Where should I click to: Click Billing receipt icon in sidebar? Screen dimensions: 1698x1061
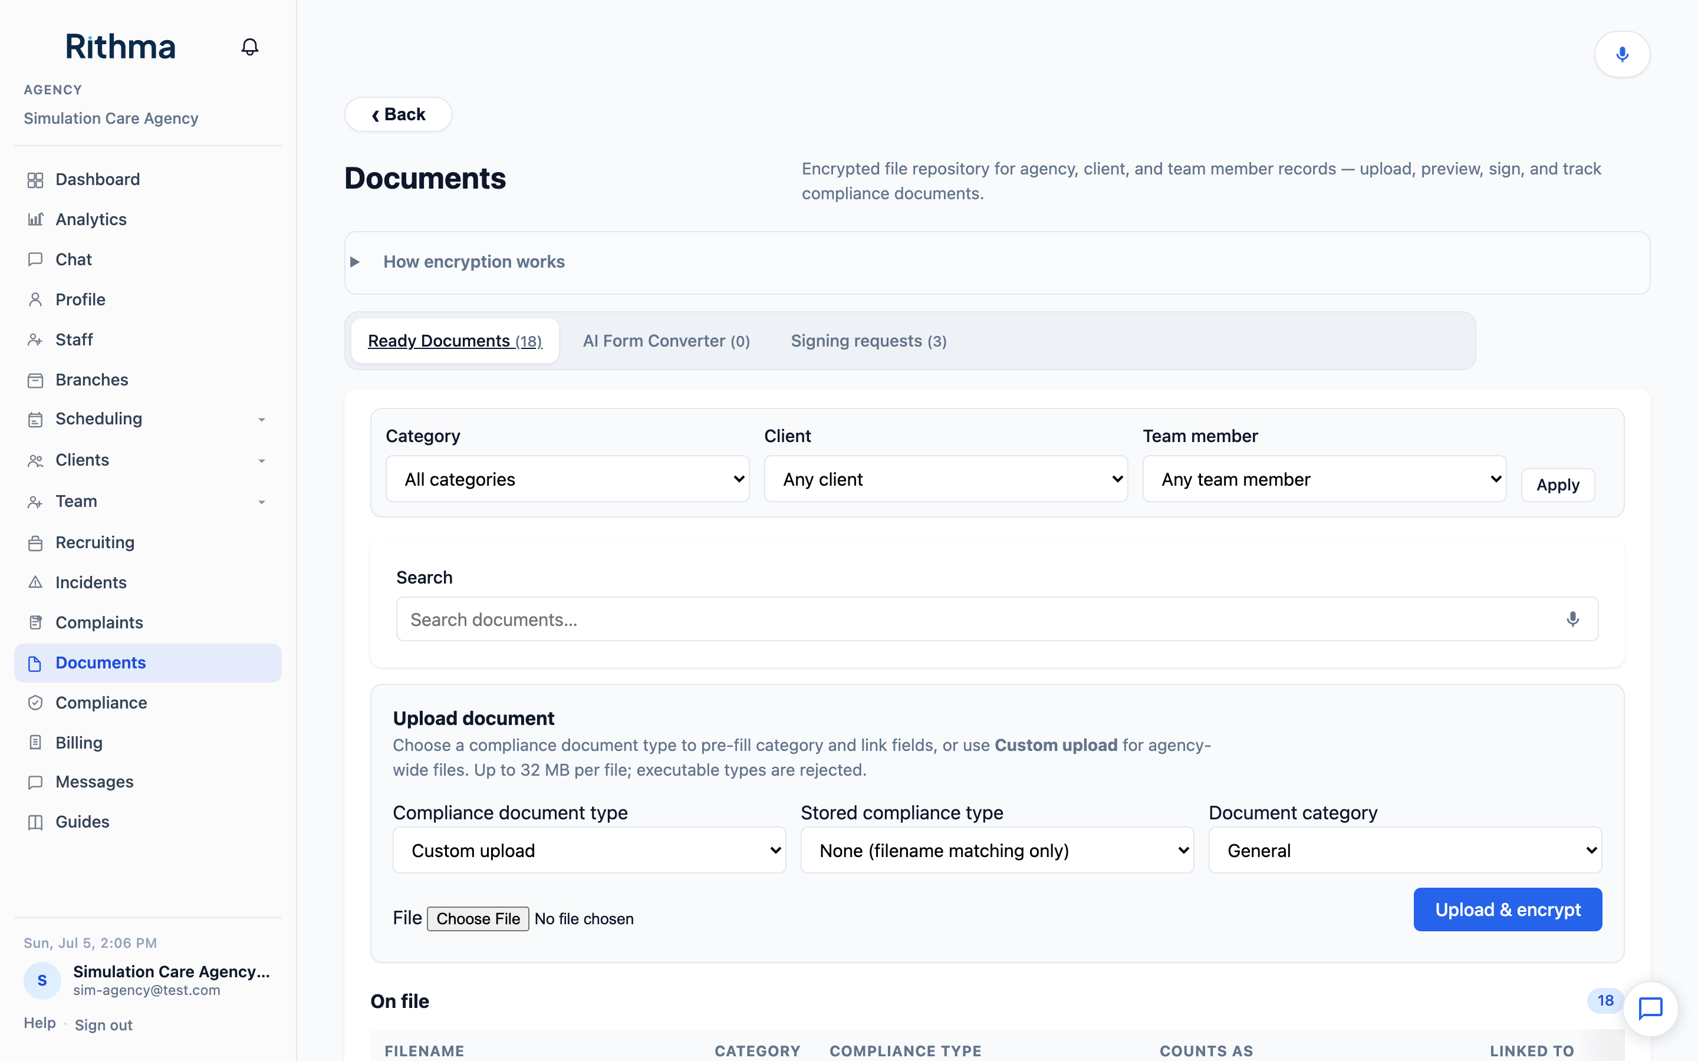(x=35, y=743)
